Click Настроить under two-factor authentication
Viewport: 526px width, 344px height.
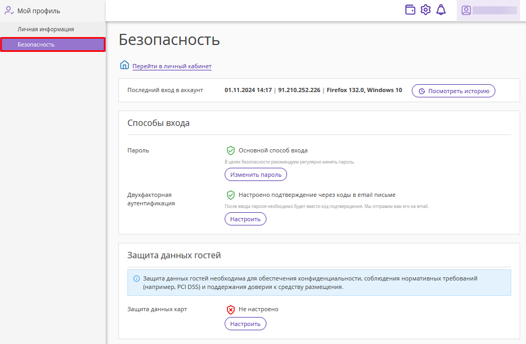245,219
